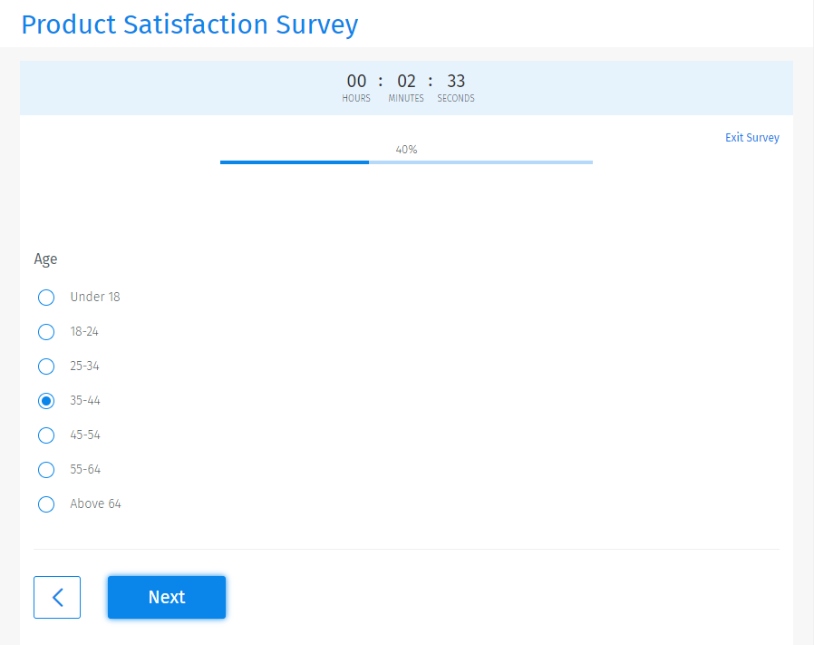Choose the Above 64 age range
The width and height of the screenshot is (814, 645).
pos(46,504)
